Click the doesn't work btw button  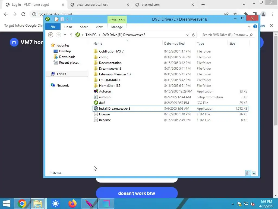[x=137, y=193]
